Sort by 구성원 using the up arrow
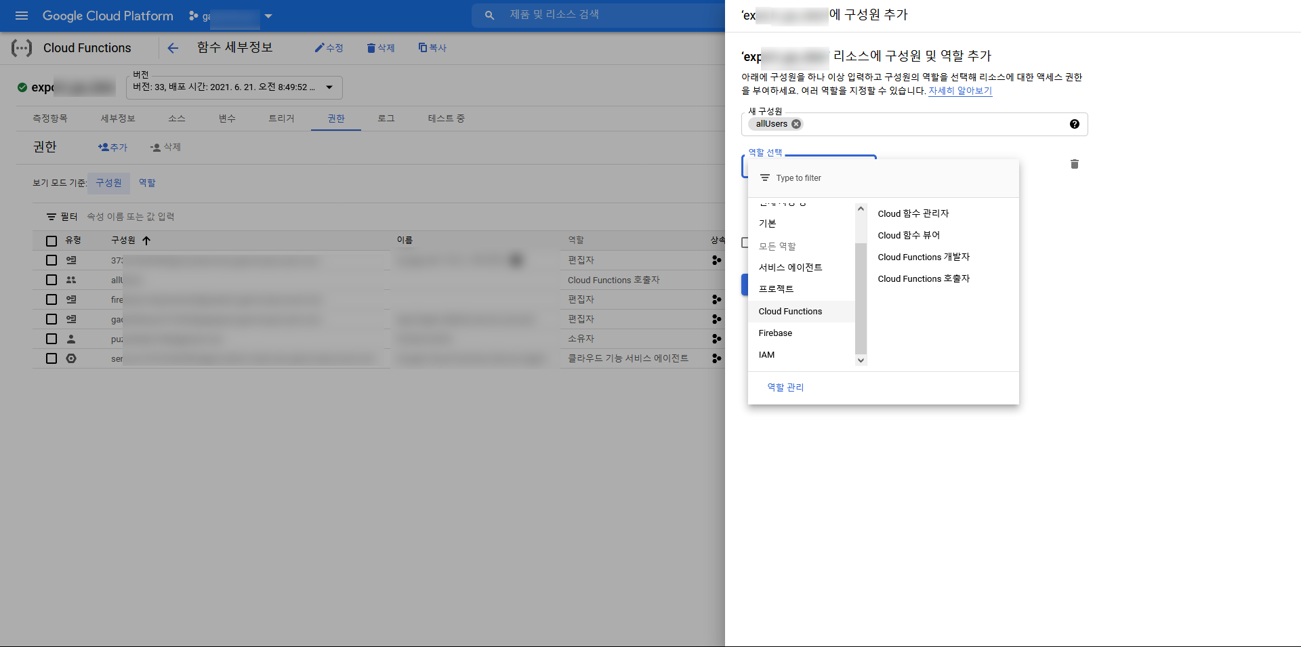Image resolution: width=1301 pixels, height=647 pixels. (146, 241)
